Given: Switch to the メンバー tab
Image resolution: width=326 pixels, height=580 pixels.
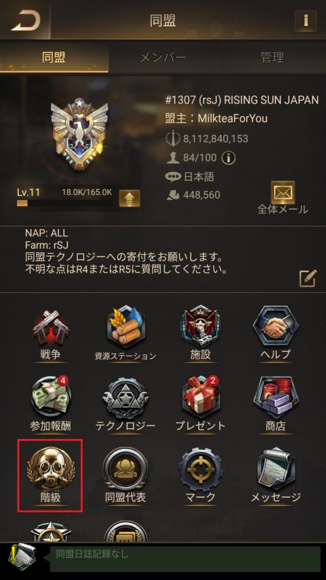Looking at the screenshot, I should tap(162, 57).
